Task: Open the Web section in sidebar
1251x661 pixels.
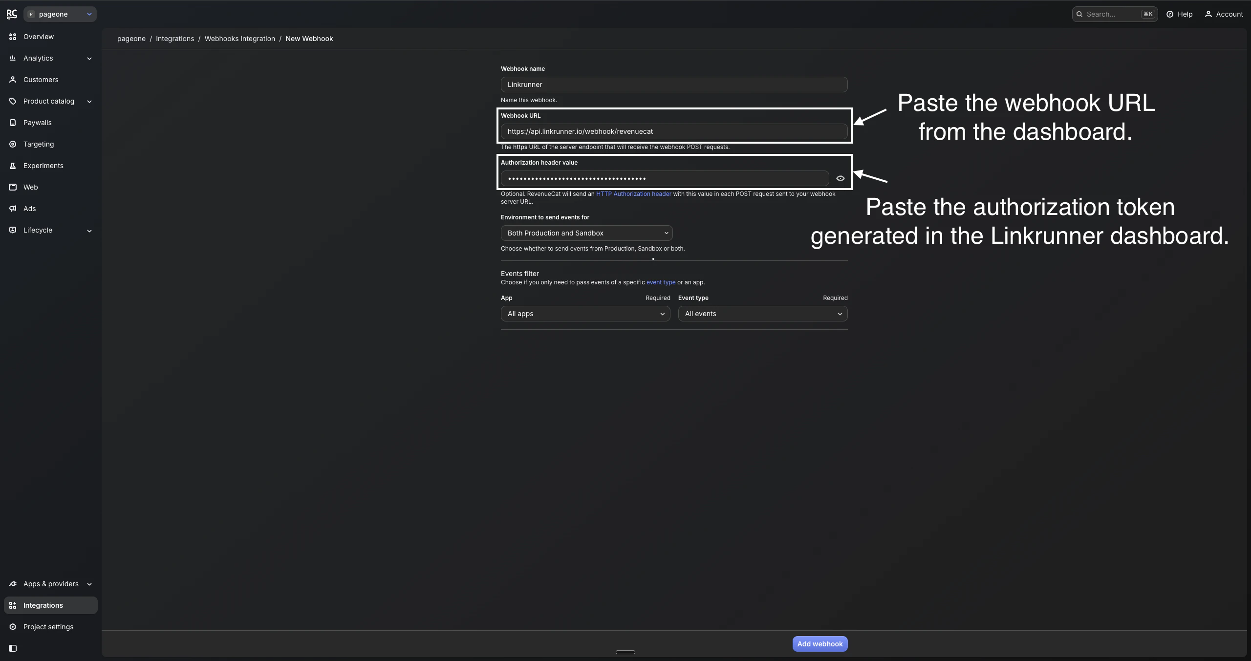Action: (31, 187)
